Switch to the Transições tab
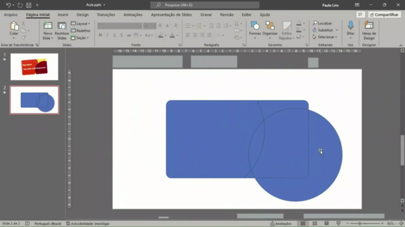Image resolution: width=405 pixels, height=227 pixels. [106, 15]
